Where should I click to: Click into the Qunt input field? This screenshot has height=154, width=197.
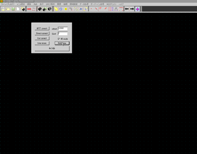tap(63, 34)
